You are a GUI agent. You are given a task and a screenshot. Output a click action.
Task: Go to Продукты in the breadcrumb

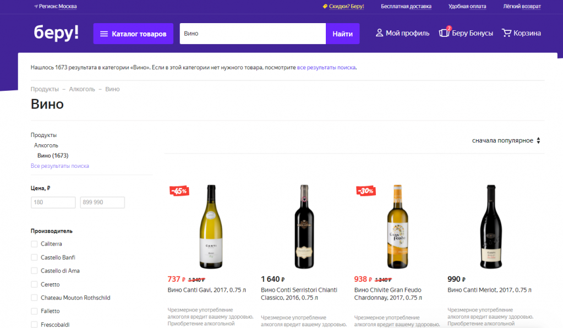(x=45, y=89)
